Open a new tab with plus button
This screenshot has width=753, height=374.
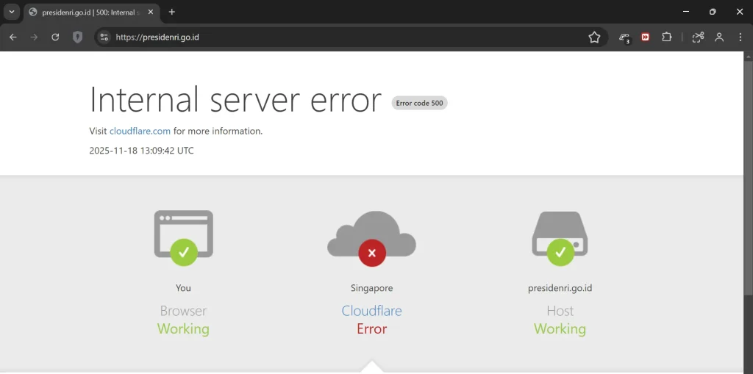point(172,12)
